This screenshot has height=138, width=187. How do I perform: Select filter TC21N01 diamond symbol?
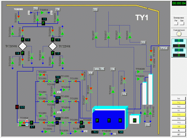22,46
